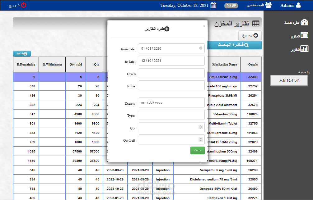The image size is (313, 200).
Task: Click the Oracle cell 26230
Action: pos(251,170)
